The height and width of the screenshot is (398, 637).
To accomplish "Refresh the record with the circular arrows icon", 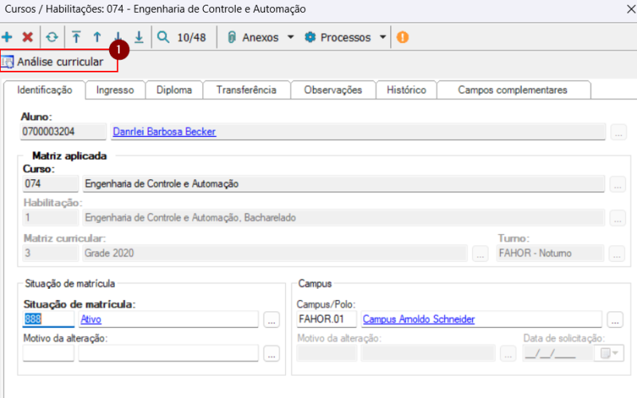I will (x=52, y=37).
